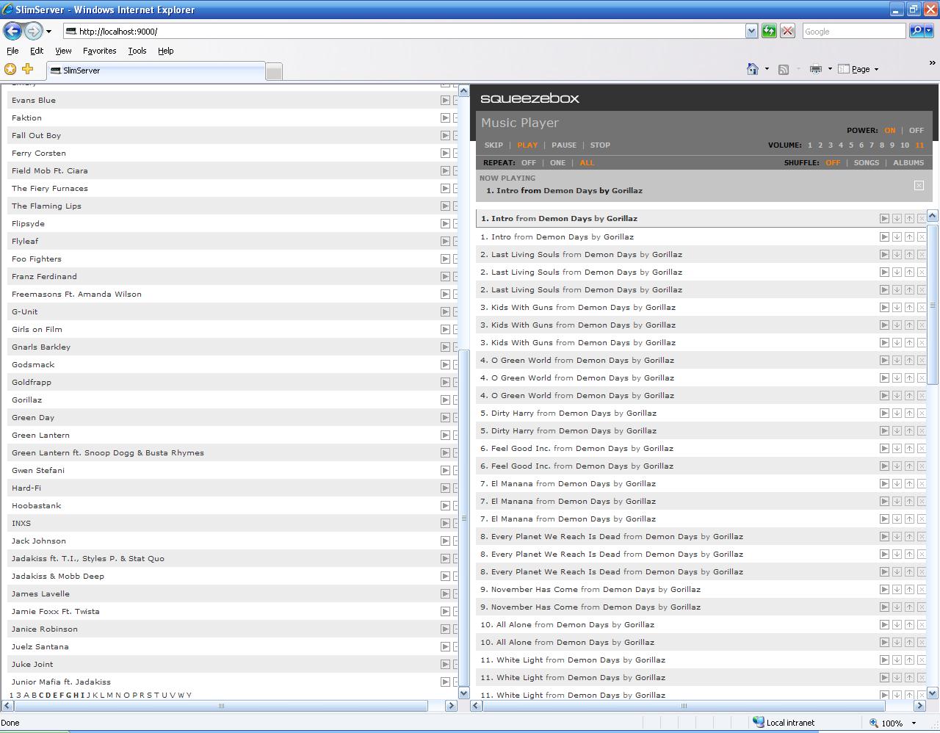
Task: Remove first Dirty Harry track from playlist
Action: click(x=922, y=413)
